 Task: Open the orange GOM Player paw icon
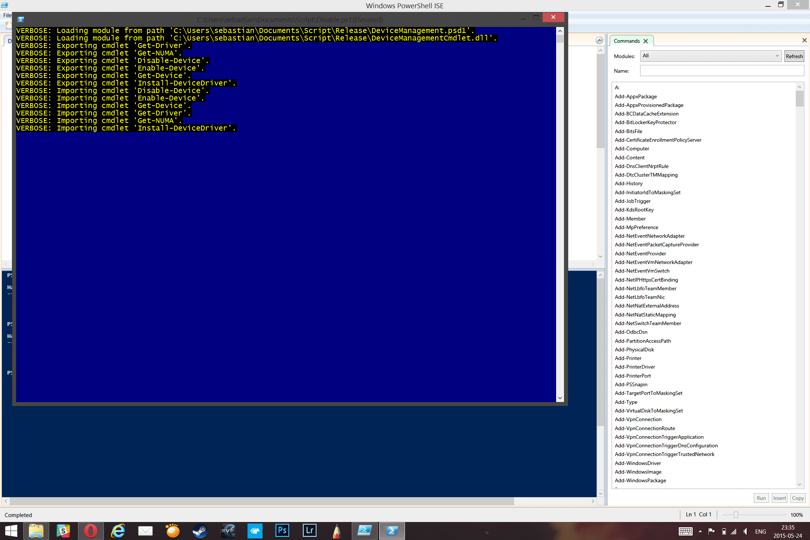(173, 531)
